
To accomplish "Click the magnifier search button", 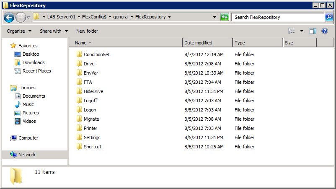I will click(329, 17).
